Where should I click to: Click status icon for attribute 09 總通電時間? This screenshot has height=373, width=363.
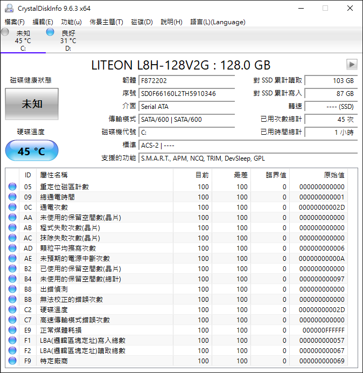(x=12, y=197)
